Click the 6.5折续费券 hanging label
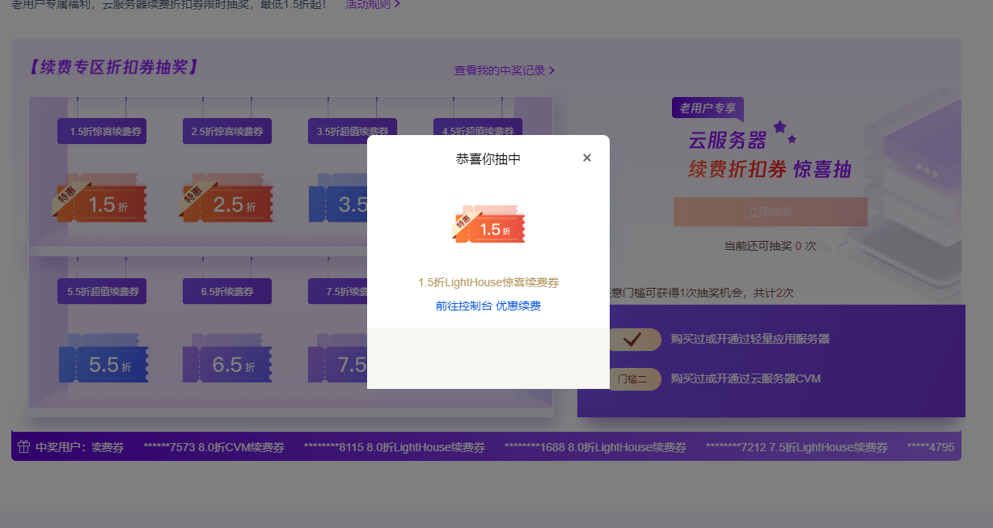 (227, 291)
